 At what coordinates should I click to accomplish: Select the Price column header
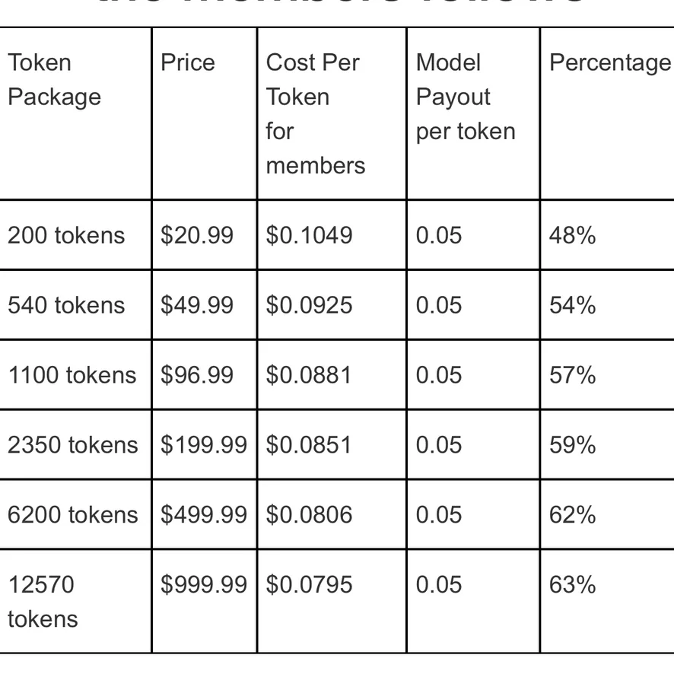coord(188,62)
